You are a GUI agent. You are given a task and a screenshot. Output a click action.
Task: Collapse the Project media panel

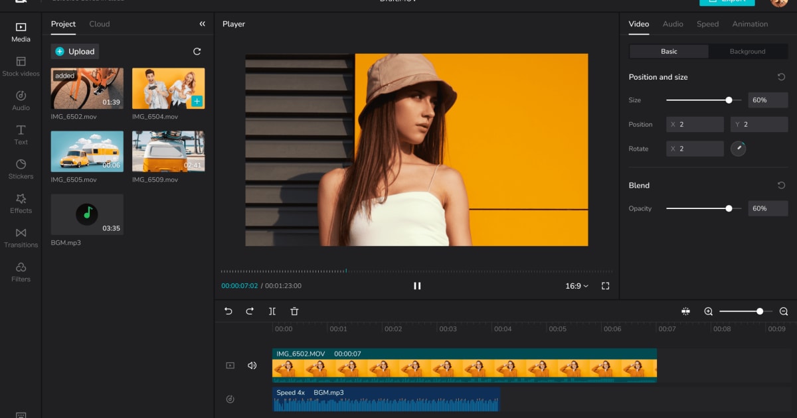(202, 23)
